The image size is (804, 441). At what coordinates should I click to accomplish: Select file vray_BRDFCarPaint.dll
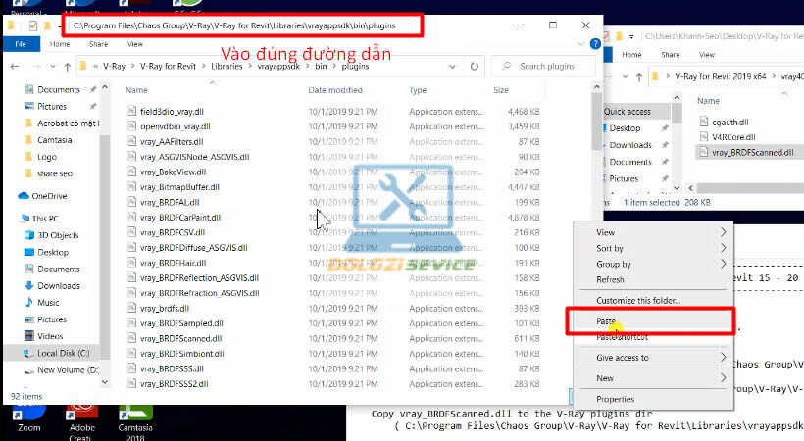(180, 218)
